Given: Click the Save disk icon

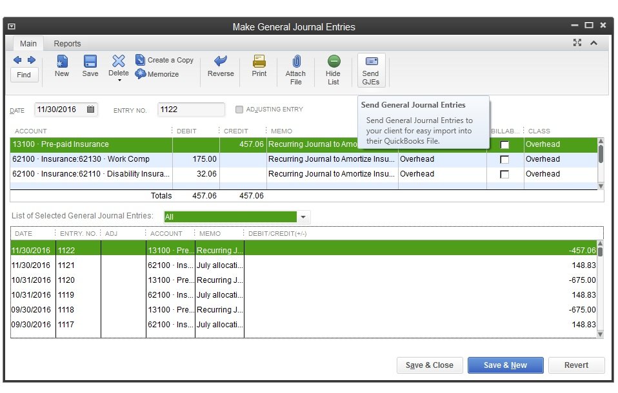Looking at the screenshot, I should 90,62.
